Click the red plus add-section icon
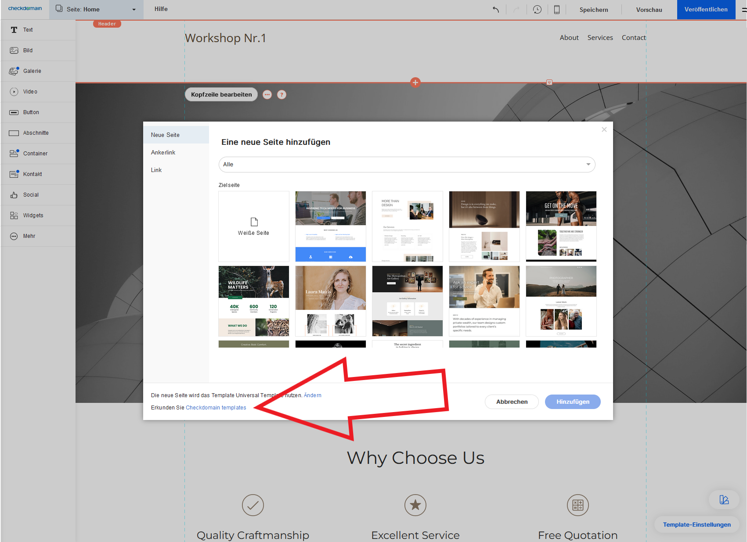 (415, 82)
